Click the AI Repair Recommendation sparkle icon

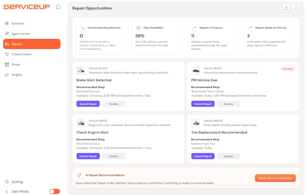point(79,175)
